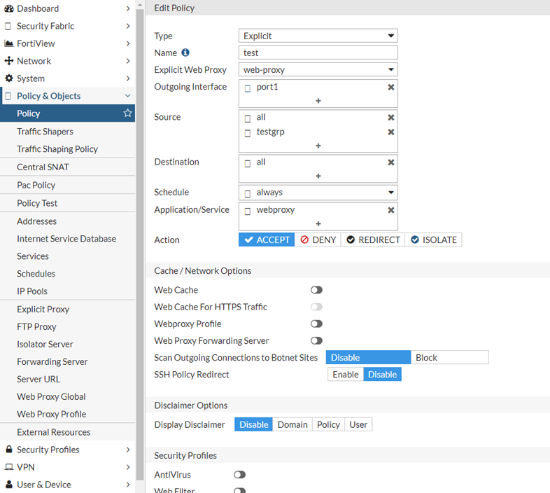Enable the Web Cache toggle

(317, 290)
